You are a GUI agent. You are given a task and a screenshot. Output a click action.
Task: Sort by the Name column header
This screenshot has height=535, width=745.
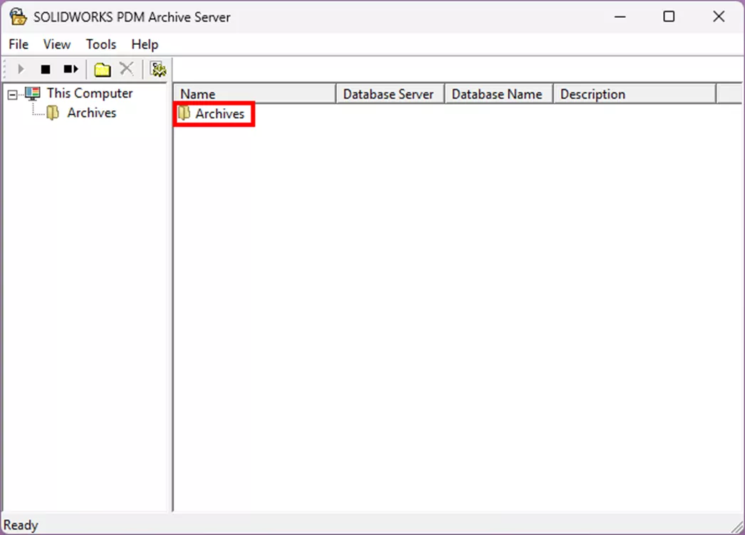click(255, 94)
